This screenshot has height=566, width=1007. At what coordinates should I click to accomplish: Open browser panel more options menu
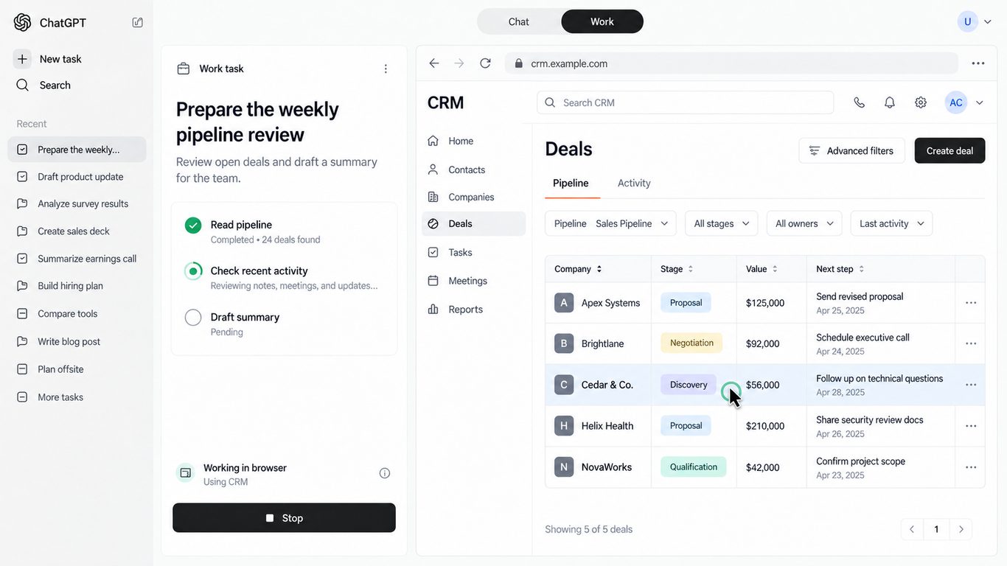pyautogui.click(x=978, y=63)
